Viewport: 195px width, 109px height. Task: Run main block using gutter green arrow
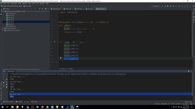click(x=55, y=42)
